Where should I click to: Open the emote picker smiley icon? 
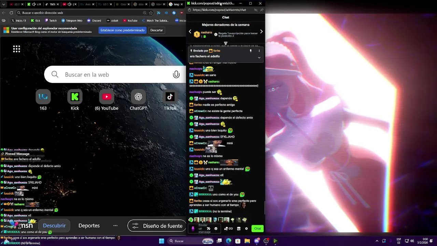pyautogui.click(x=216, y=229)
